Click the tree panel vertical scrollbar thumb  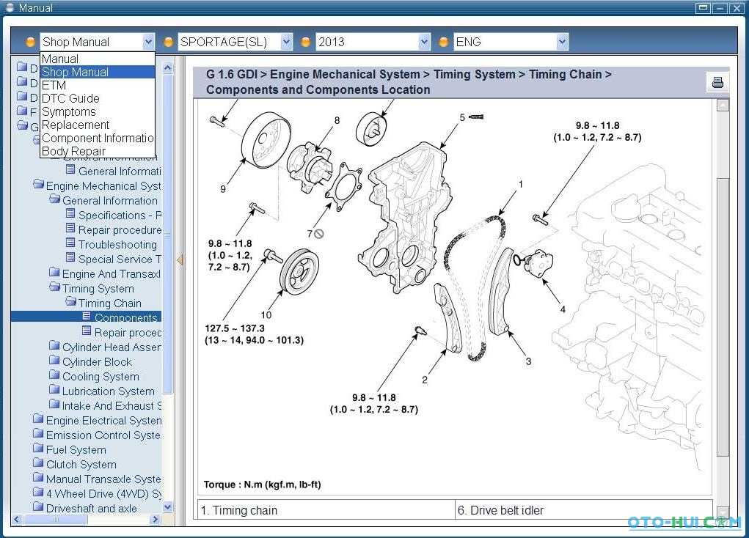click(167, 234)
